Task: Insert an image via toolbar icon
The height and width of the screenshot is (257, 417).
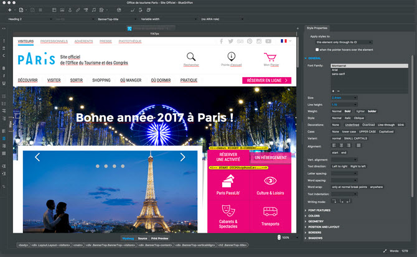Action: 62,10
